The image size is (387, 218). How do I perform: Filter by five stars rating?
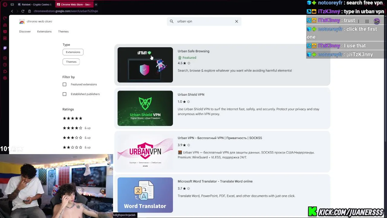(x=72, y=118)
